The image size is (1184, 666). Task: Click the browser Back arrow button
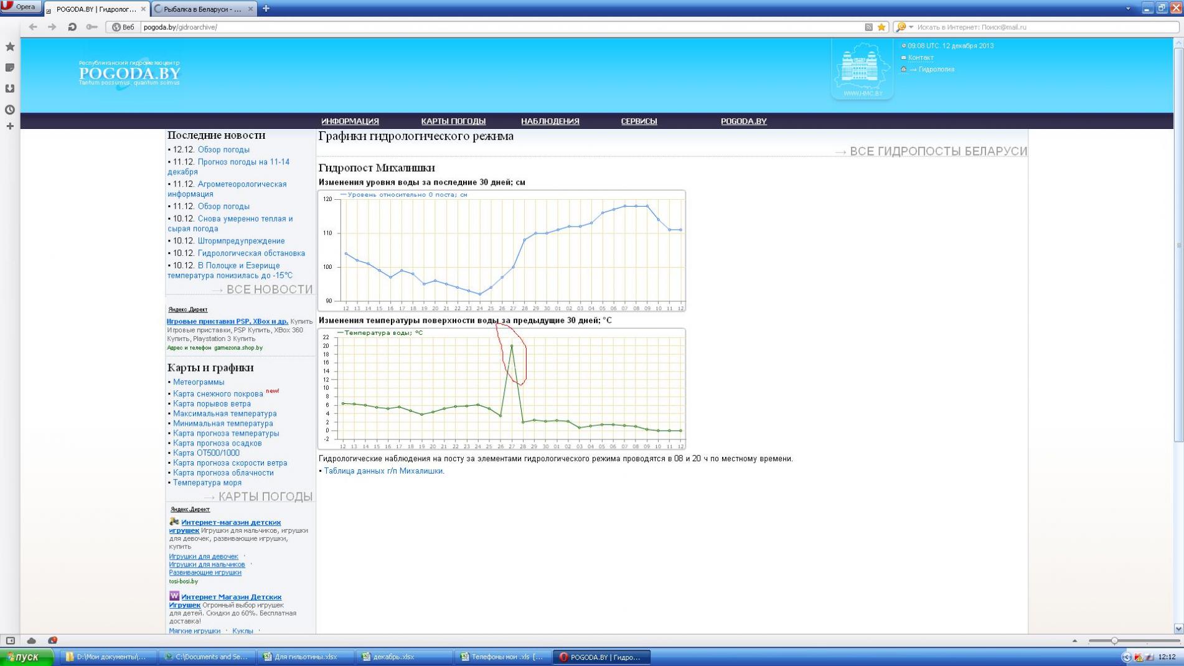(x=33, y=27)
